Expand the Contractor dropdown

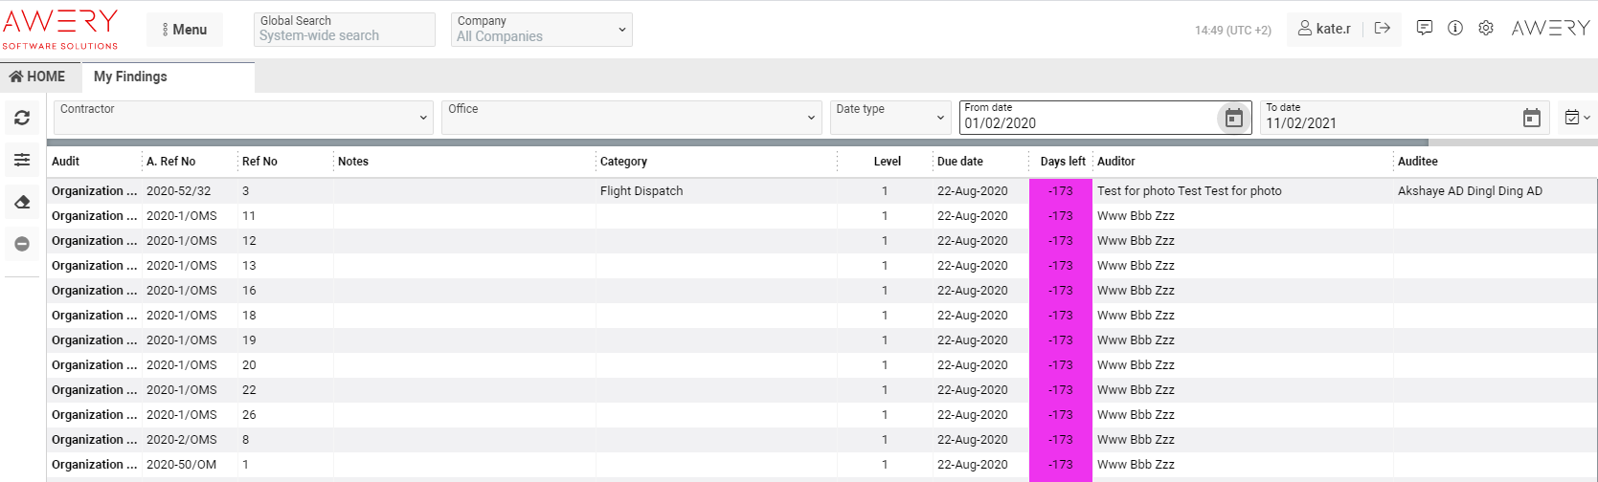click(243, 118)
